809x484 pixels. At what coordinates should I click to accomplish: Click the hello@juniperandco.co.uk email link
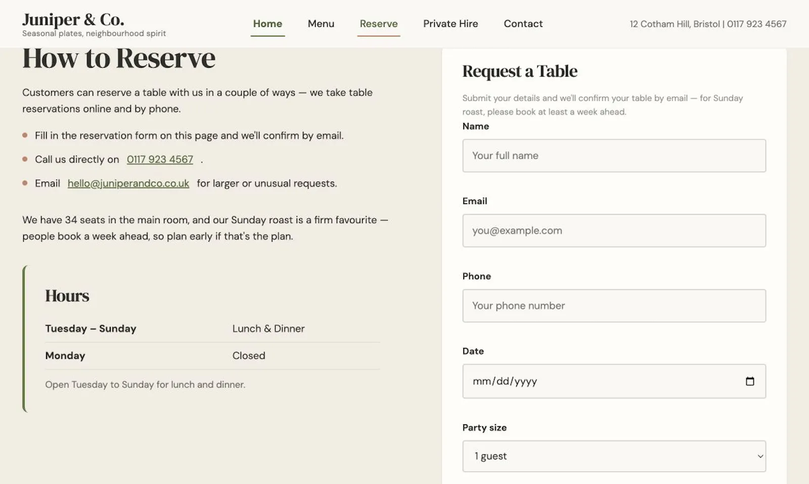point(128,184)
